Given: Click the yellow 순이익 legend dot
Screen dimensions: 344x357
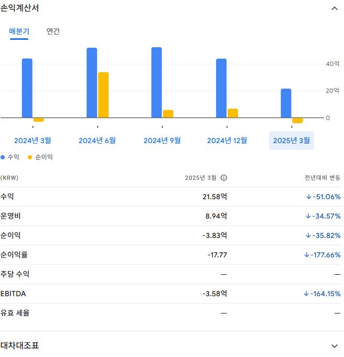Looking at the screenshot, I should coord(29,157).
